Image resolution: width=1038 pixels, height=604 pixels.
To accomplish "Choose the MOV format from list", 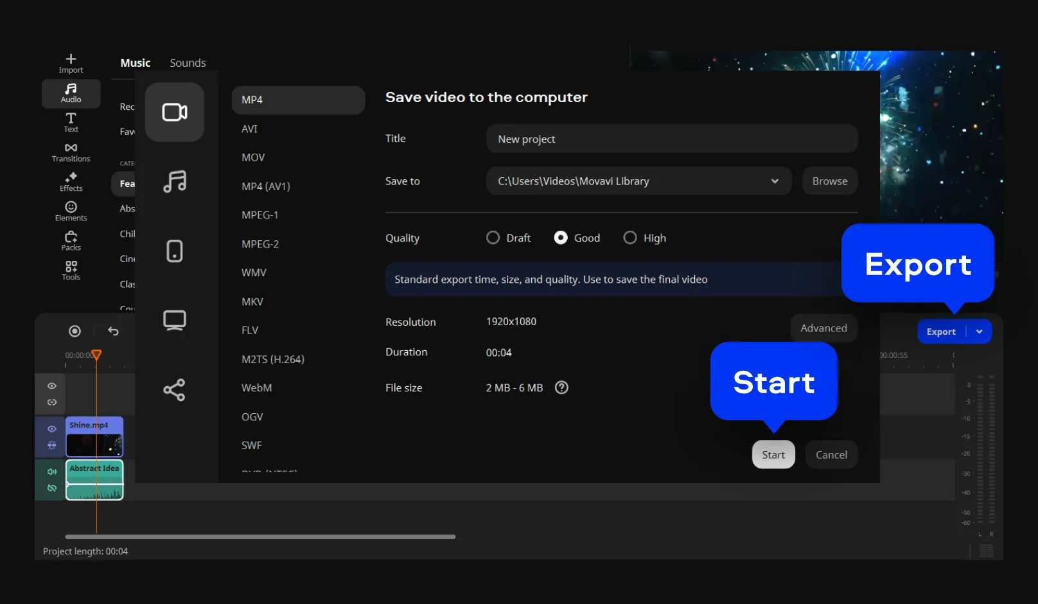I will tap(253, 157).
